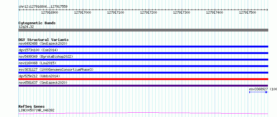Select the purple nsv6581637 variant bar
The width and height of the screenshot is (277, 117).
[143, 86]
